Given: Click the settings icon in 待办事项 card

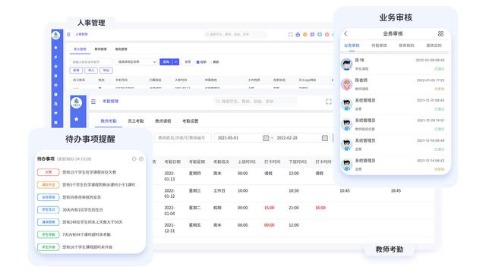Looking at the screenshot, I should point(141,158).
